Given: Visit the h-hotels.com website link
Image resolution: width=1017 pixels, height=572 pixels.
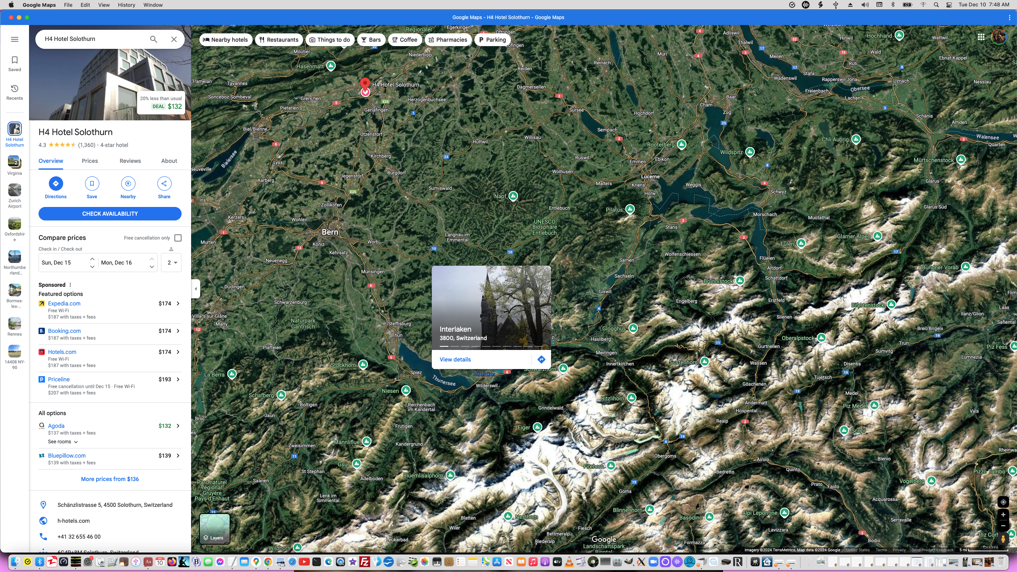Looking at the screenshot, I should [73, 521].
